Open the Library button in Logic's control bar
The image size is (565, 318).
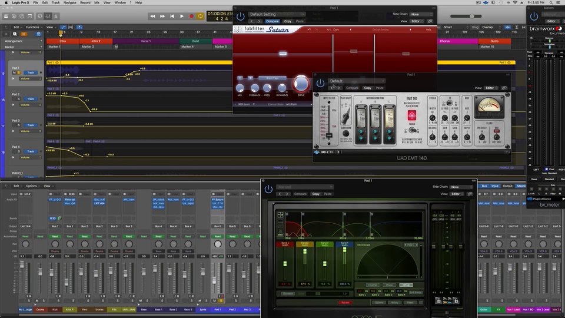point(6,16)
